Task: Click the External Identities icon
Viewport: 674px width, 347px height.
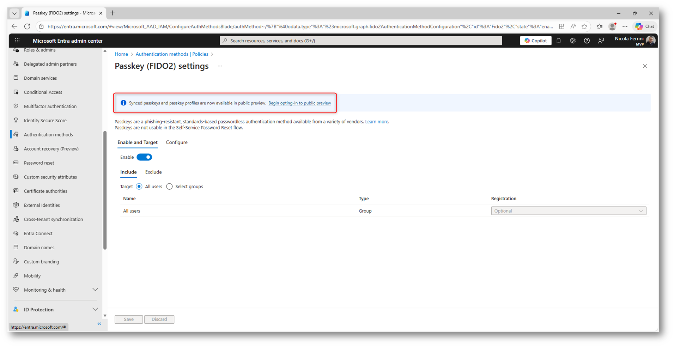Action: 16,205
